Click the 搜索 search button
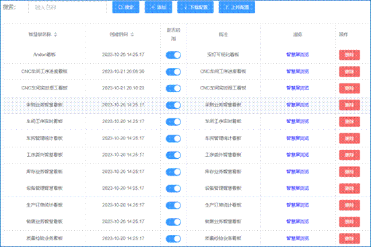371x247 pixels. 126,7
